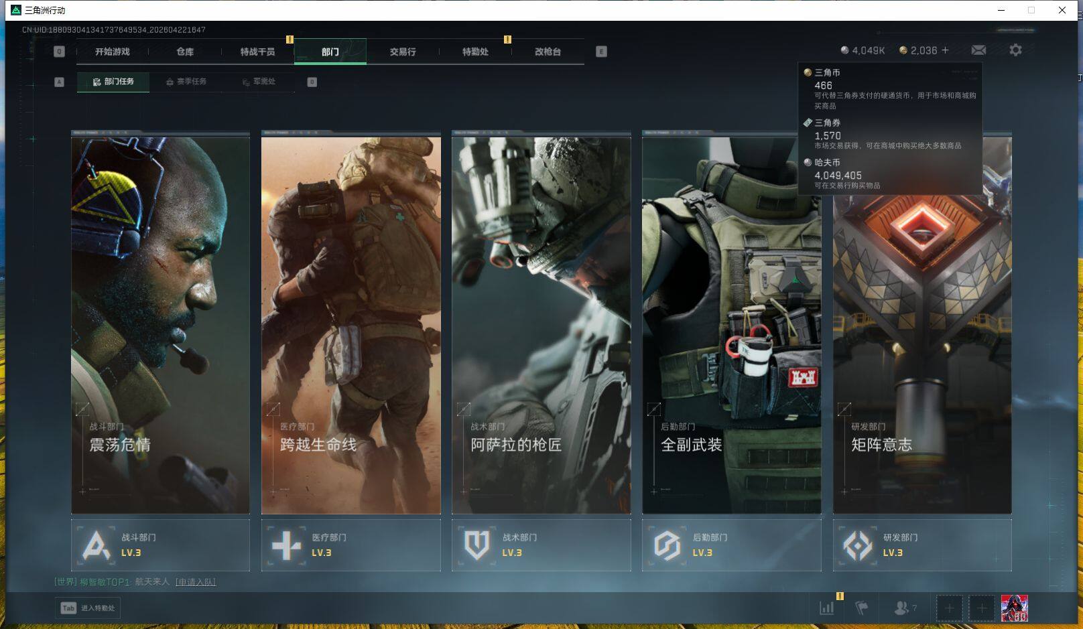Click the 研发部门 diamond emblem icon
The image size is (1083, 629).
click(x=857, y=545)
